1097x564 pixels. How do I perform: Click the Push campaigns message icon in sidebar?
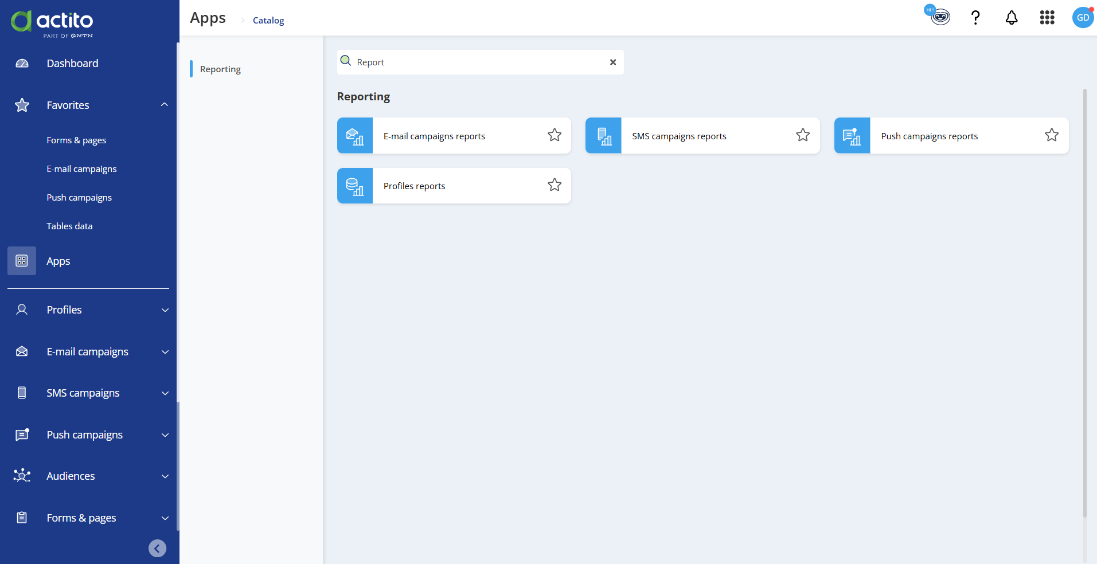22,435
